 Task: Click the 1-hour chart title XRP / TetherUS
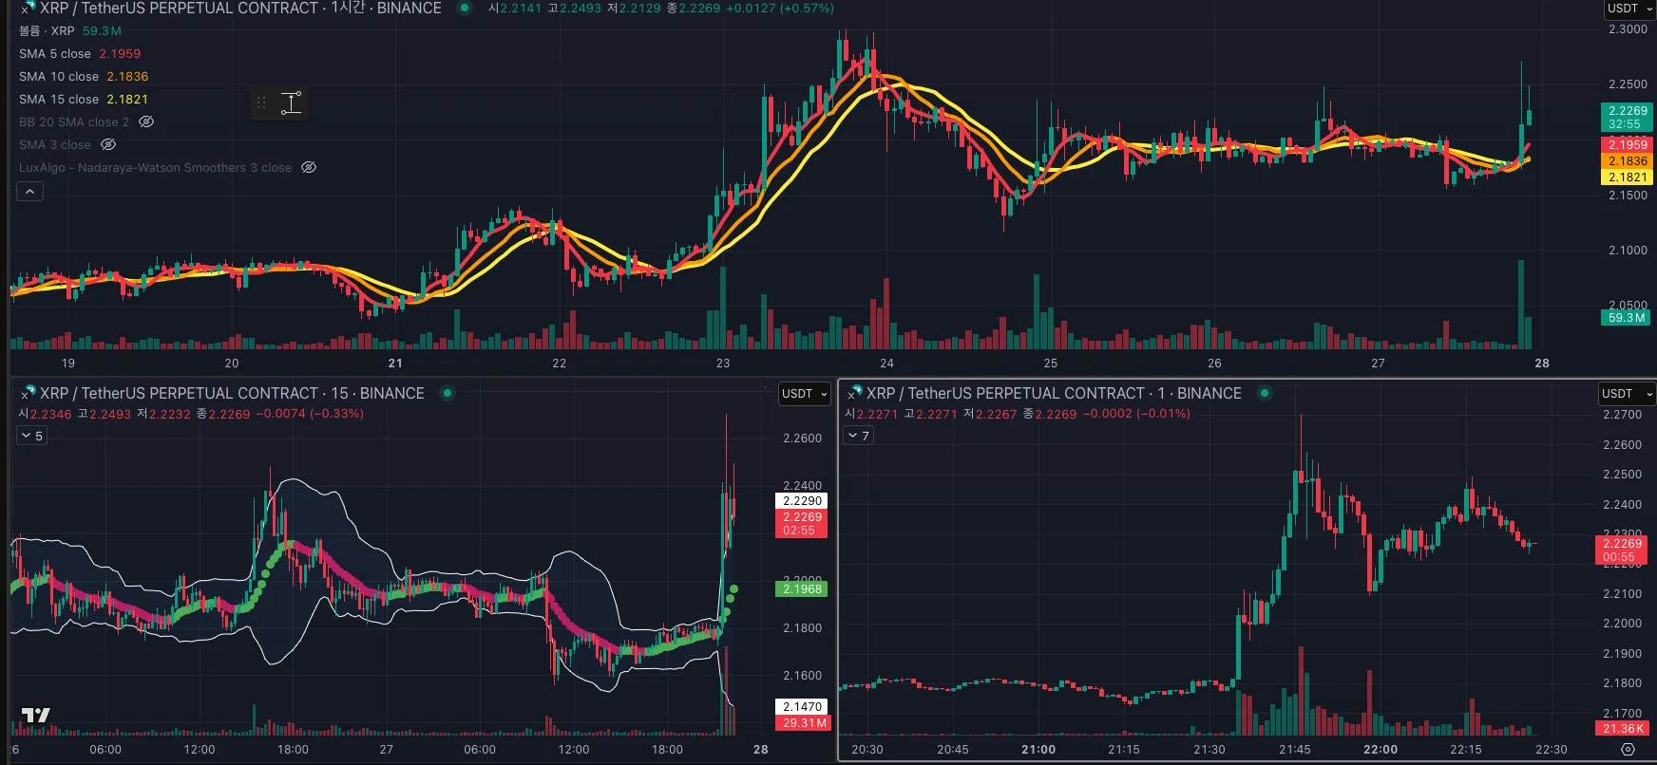tap(240, 9)
